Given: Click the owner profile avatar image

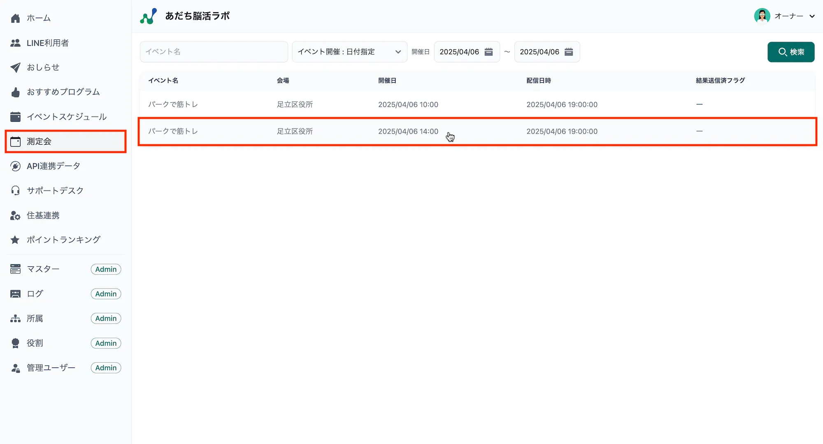Looking at the screenshot, I should pos(763,16).
